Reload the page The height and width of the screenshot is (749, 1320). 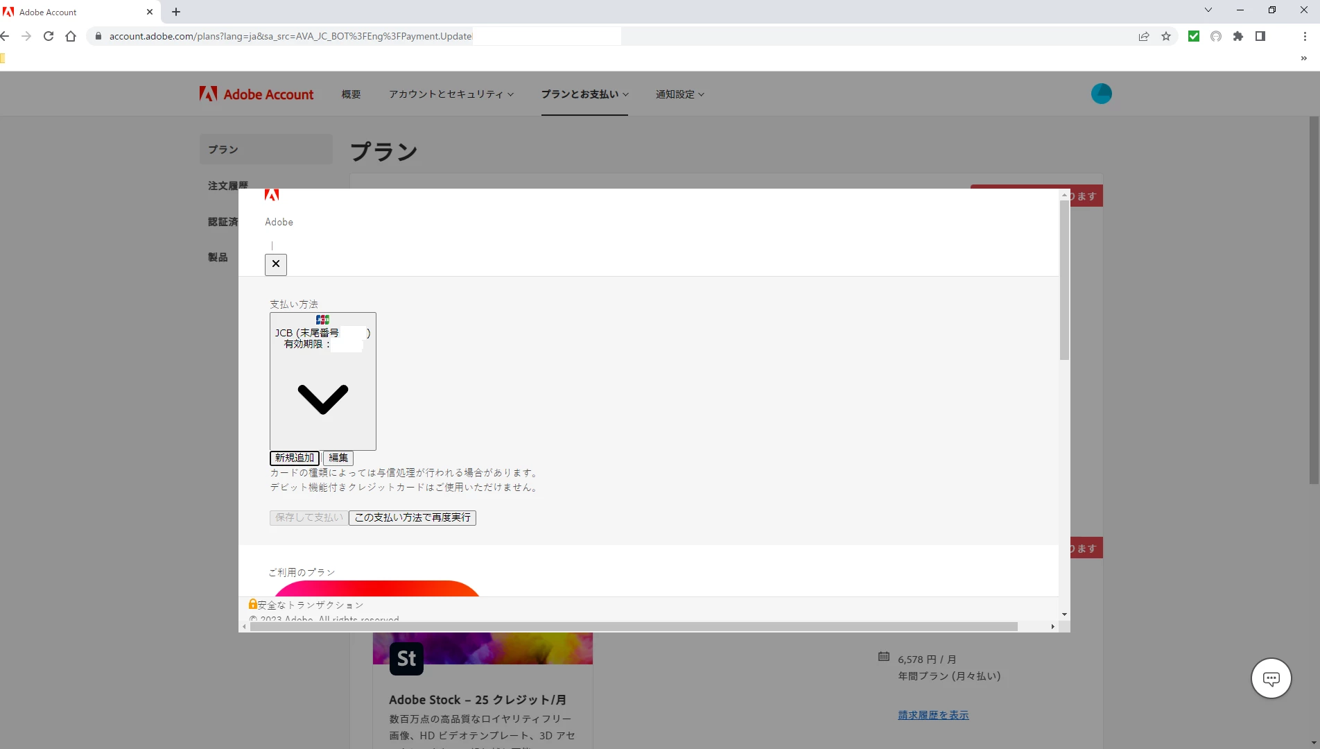tap(49, 36)
